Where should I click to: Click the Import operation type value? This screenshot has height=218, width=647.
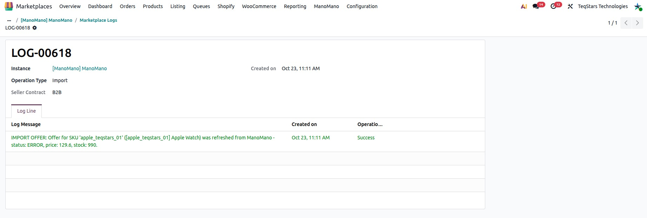coord(60,80)
